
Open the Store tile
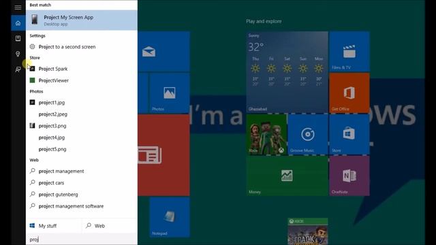point(349,135)
